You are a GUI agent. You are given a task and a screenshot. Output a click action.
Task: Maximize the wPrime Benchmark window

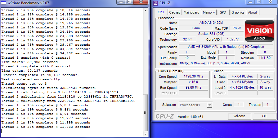tap(129, 2)
